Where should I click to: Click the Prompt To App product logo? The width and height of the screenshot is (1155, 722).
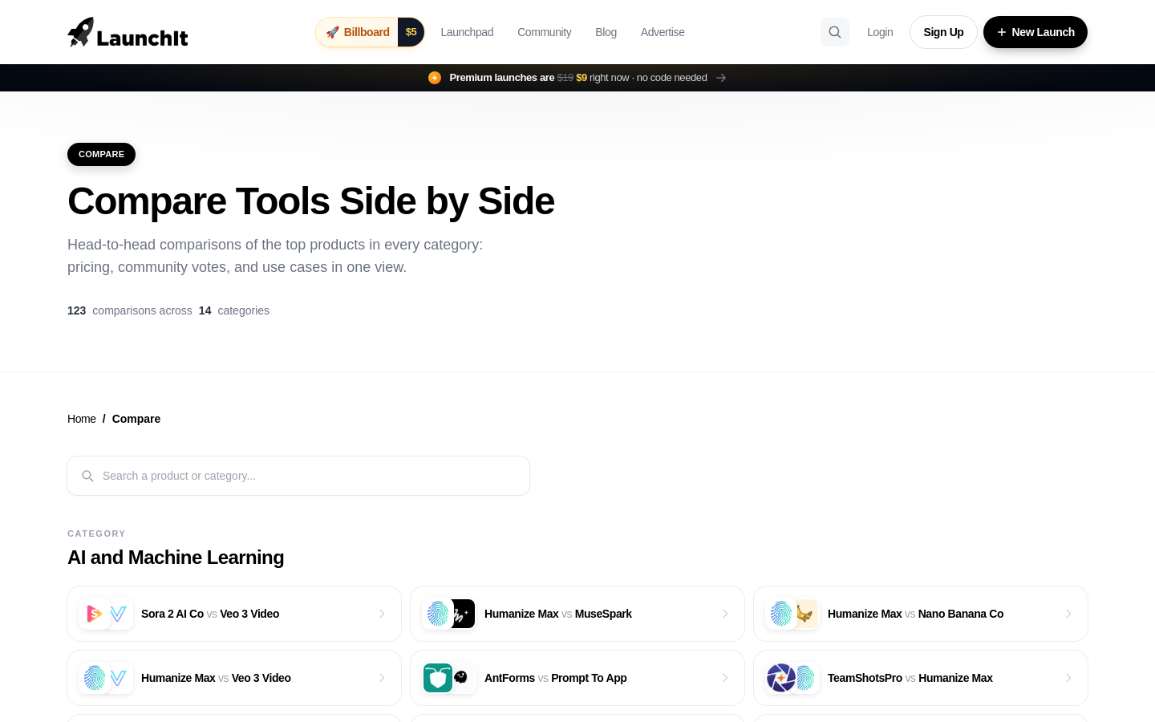pos(461,678)
